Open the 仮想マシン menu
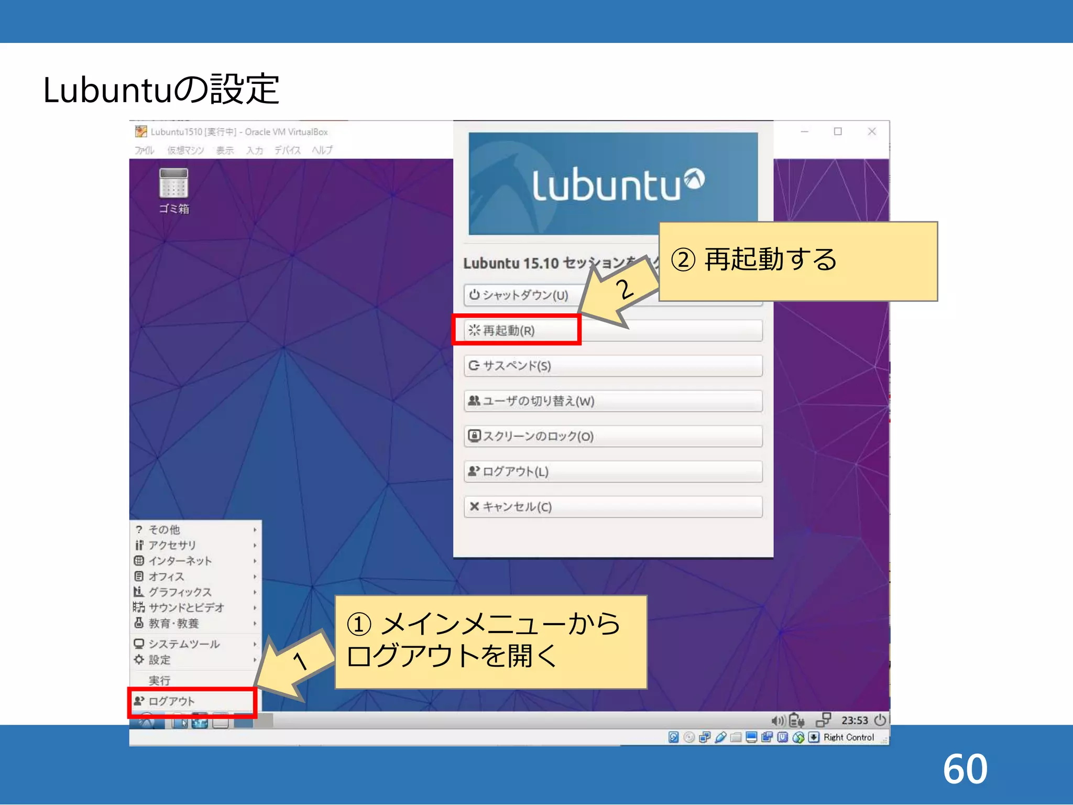 (185, 150)
